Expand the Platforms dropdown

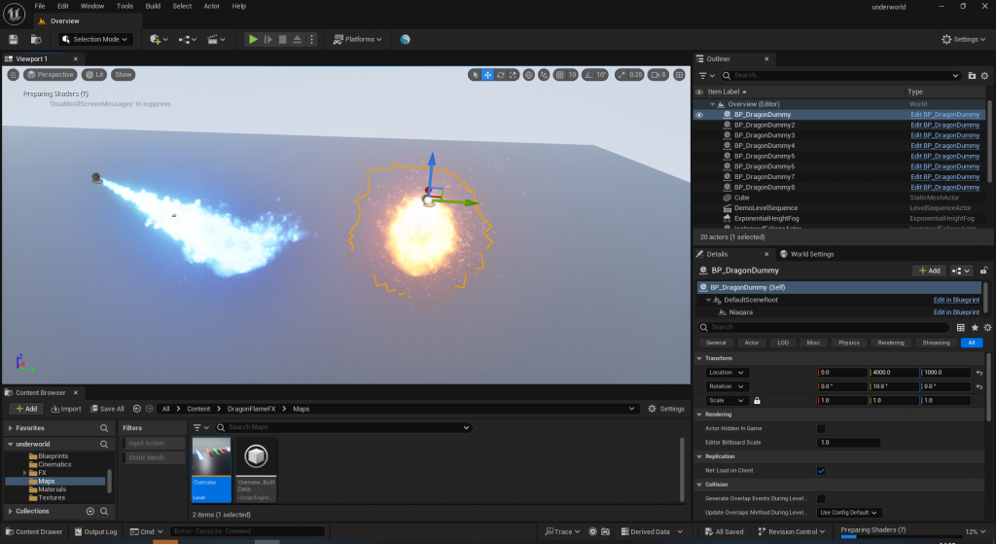click(358, 39)
